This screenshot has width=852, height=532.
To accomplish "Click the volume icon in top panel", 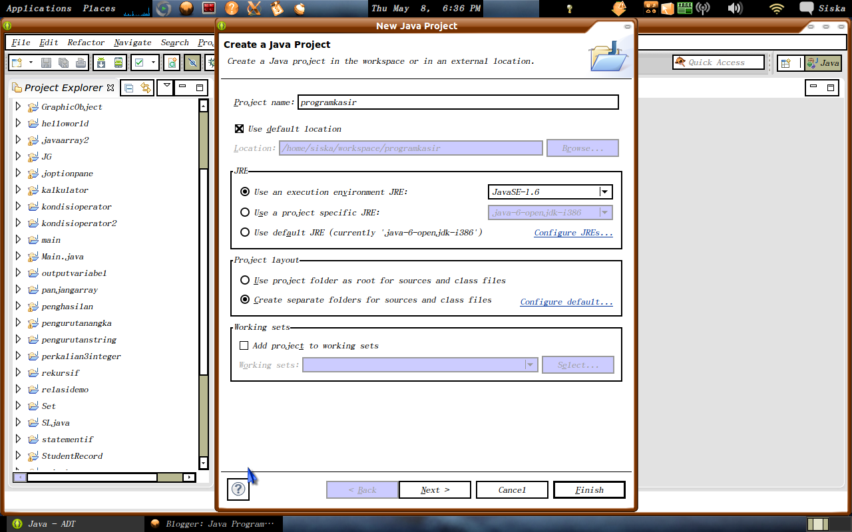I will 734,9.
